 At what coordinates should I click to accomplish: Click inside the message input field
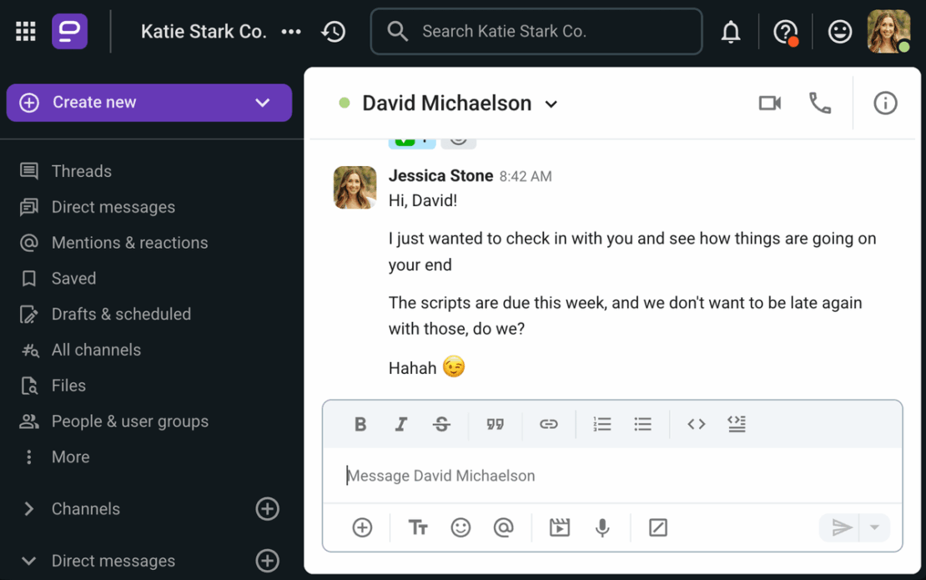(584, 476)
